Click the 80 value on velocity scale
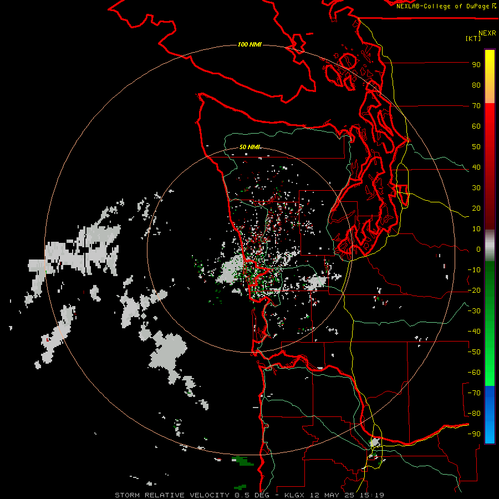499x499 pixels. 476,85
